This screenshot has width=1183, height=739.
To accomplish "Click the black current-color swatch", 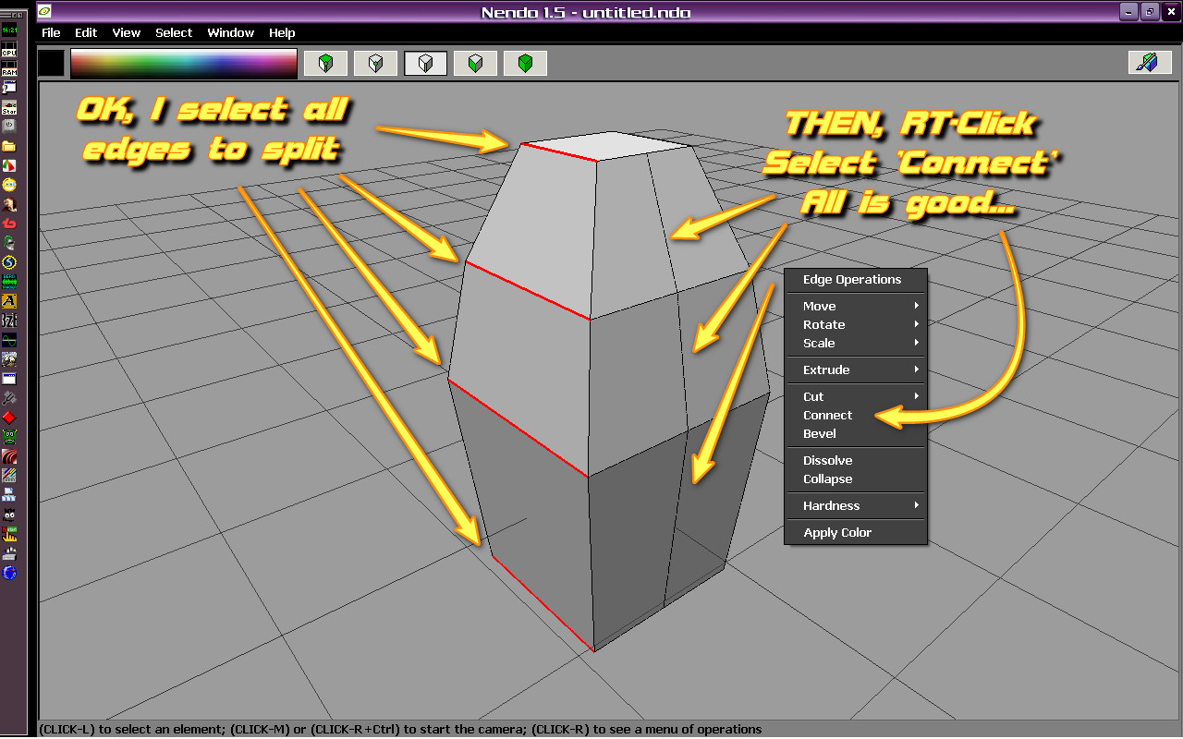I will click(52, 63).
